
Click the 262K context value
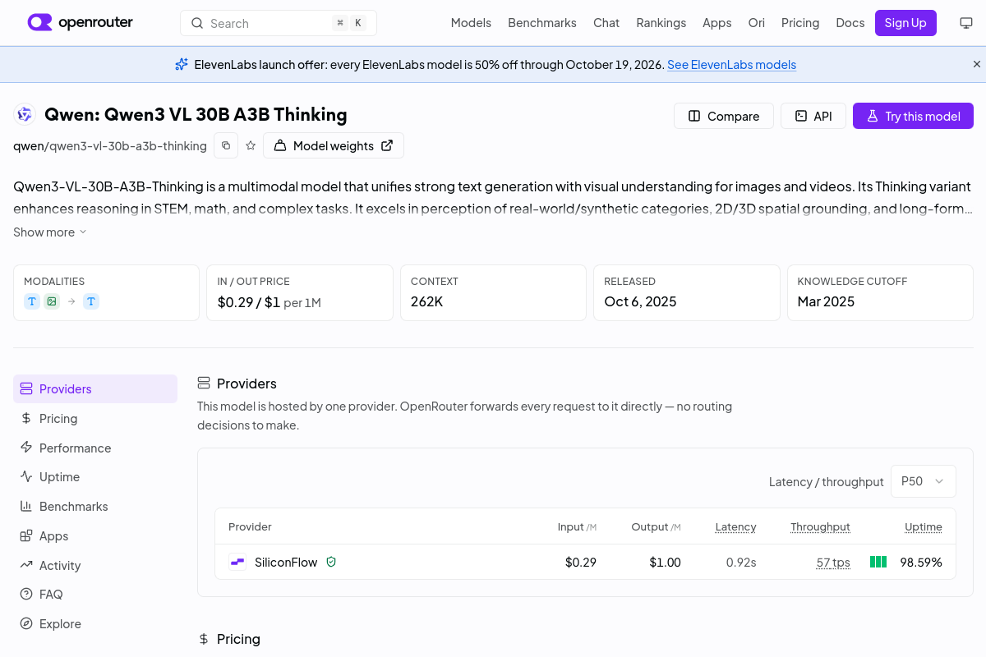pos(427,301)
